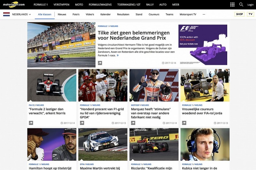256x170 pixels.
Task: Open the search magnifier icon
Action: [x=241, y=4]
